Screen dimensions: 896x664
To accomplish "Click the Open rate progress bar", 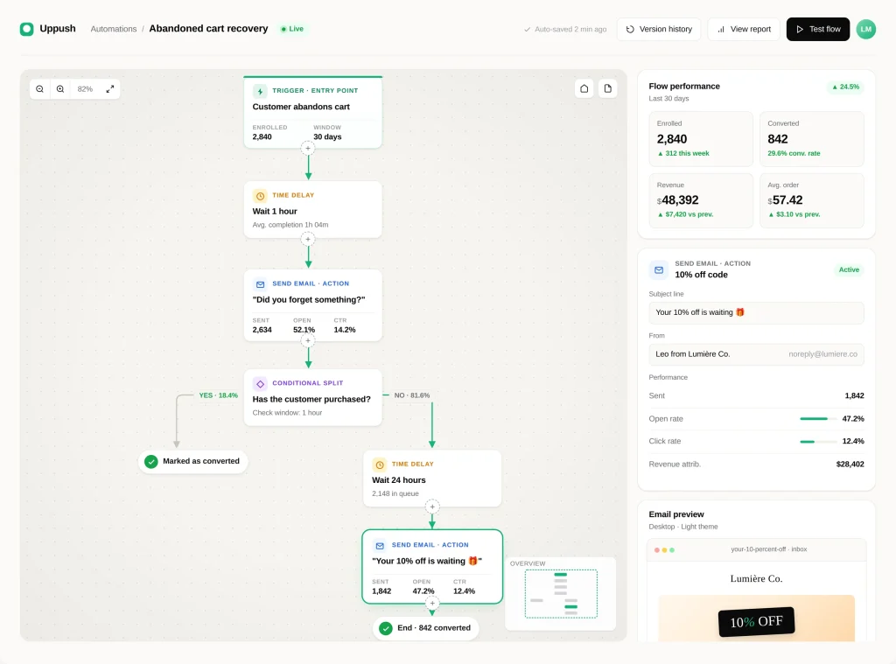I will pos(818,419).
